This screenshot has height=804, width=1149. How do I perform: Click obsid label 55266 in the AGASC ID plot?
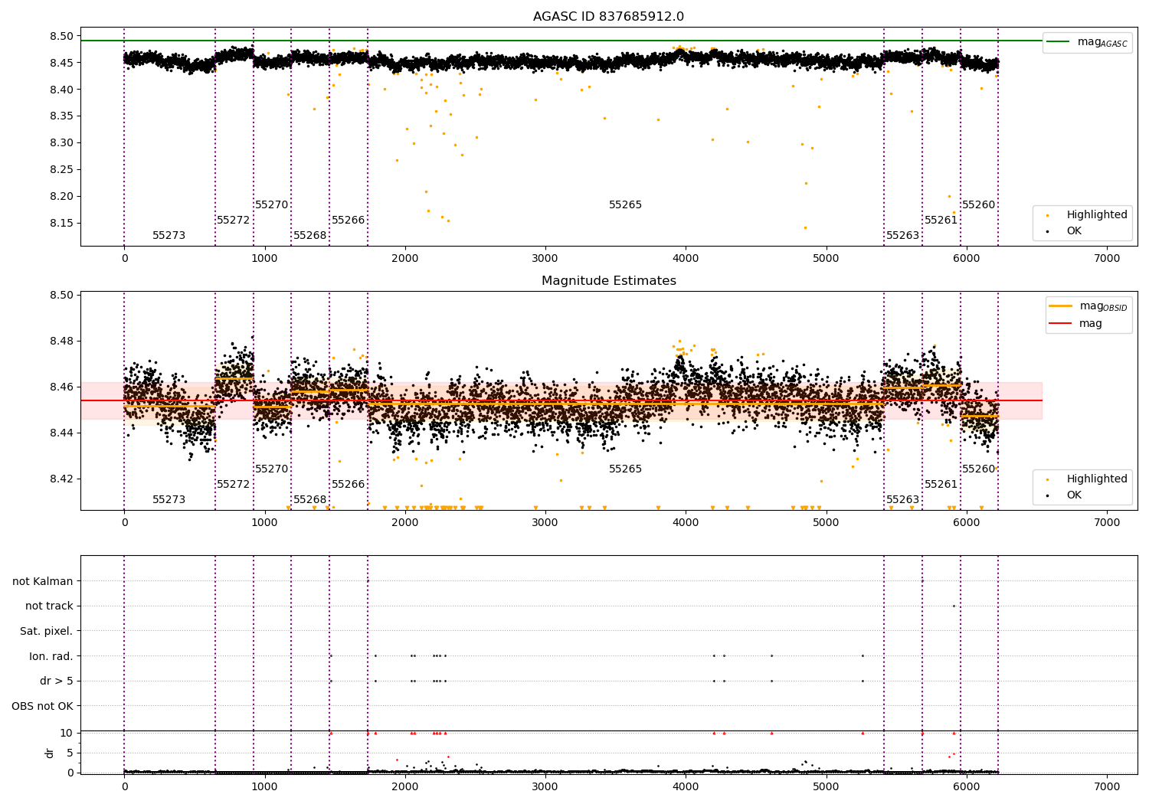[x=348, y=221]
